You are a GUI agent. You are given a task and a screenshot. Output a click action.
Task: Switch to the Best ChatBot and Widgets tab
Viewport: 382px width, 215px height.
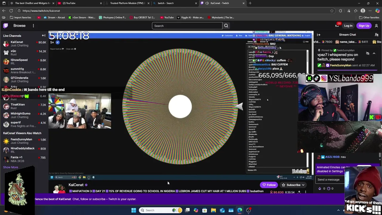(x=32, y=3)
